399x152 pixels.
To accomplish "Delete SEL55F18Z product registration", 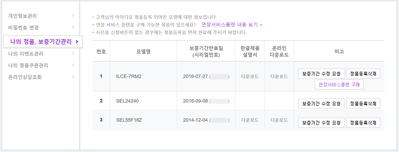I will [363, 122].
